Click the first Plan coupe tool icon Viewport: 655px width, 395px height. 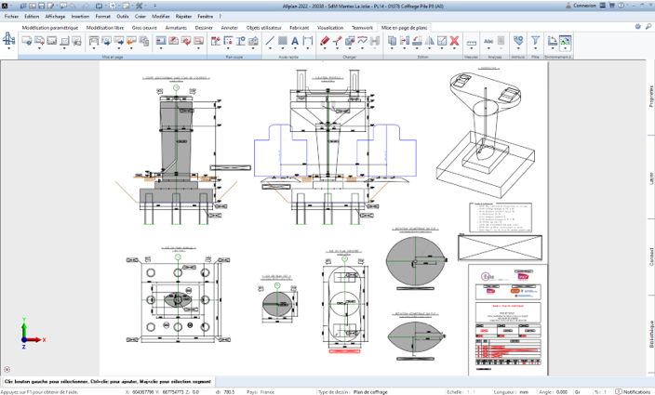216,41
